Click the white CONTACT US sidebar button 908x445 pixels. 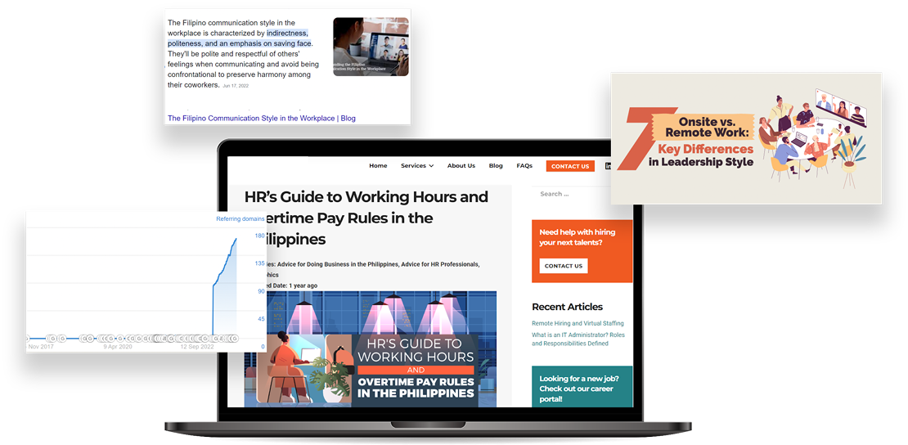[564, 266]
